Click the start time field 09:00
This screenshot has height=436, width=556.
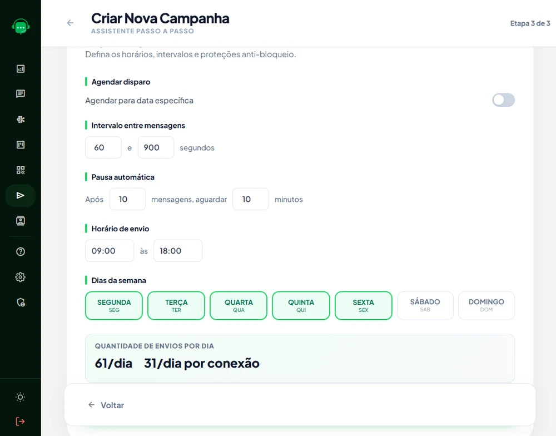pyautogui.click(x=110, y=251)
